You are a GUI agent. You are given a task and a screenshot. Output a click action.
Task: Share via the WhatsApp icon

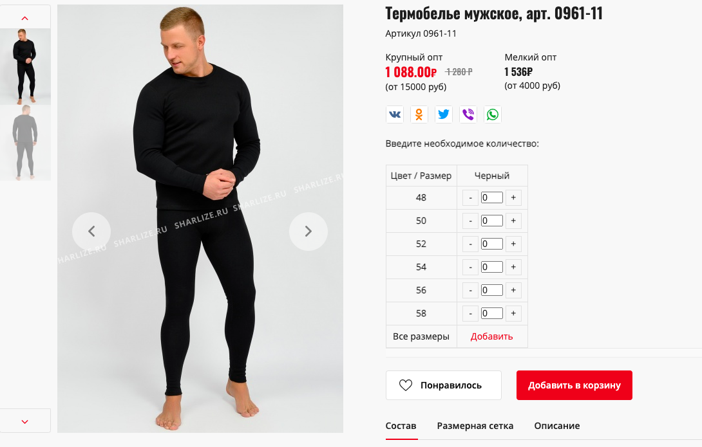pyautogui.click(x=493, y=114)
